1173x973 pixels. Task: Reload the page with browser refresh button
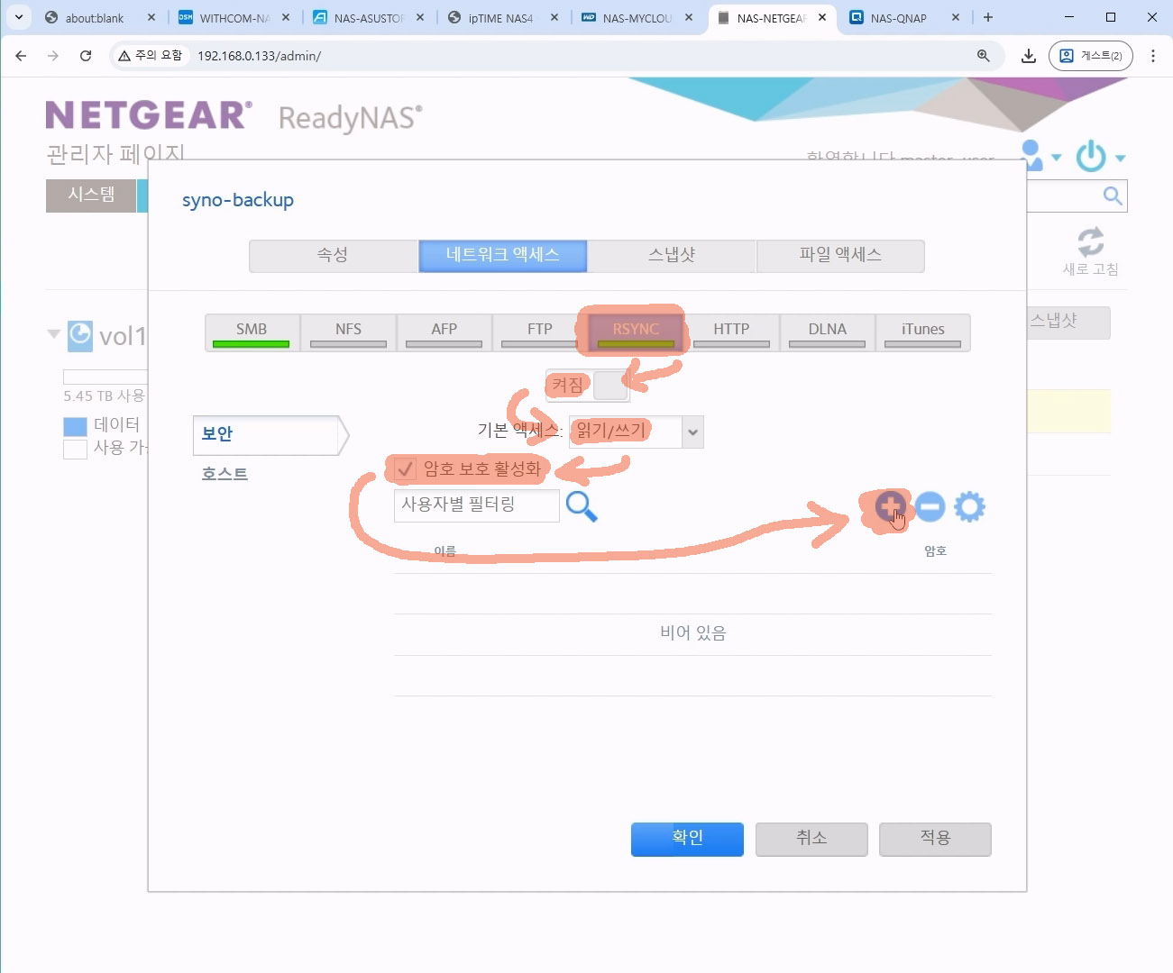pyautogui.click(x=86, y=56)
